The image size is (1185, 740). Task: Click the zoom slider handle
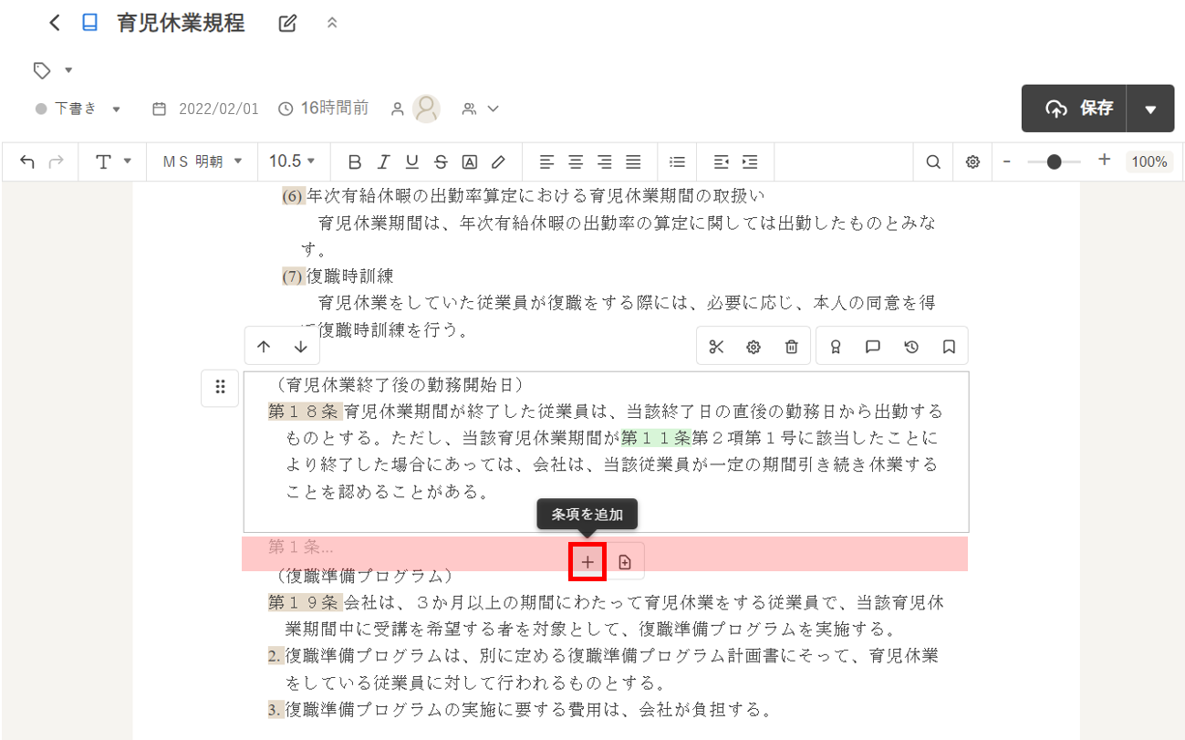pyautogui.click(x=1054, y=162)
